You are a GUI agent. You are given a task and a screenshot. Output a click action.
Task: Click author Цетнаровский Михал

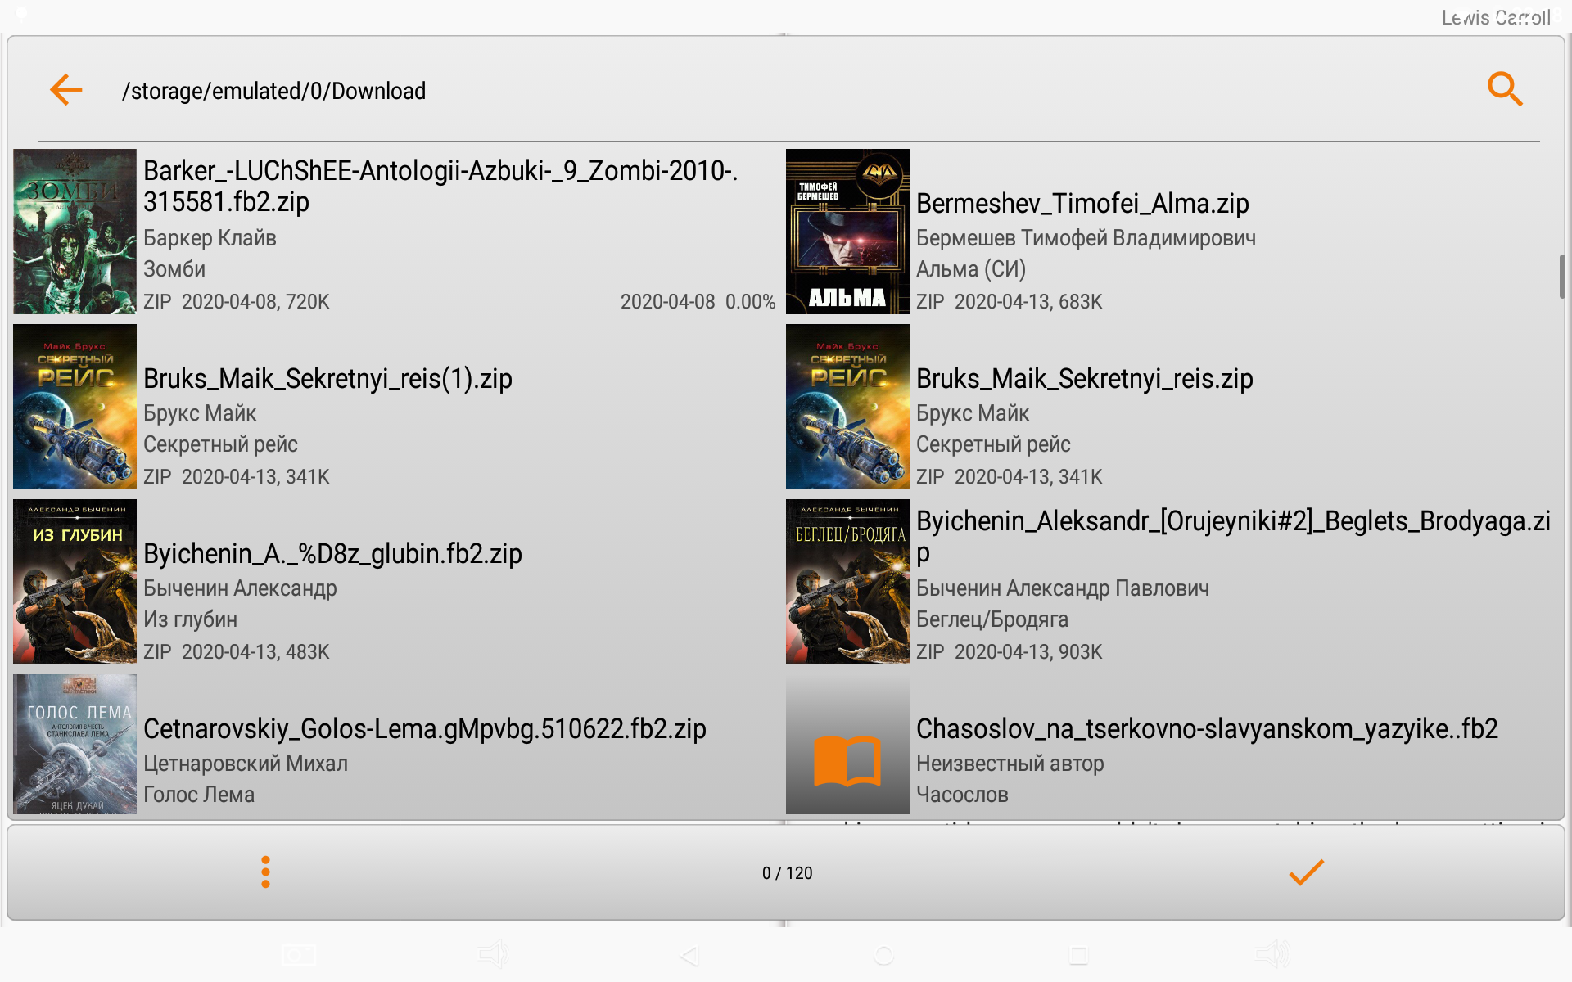[x=246, y=764]
